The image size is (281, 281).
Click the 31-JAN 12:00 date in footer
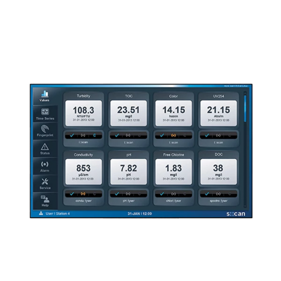point(139,213)
